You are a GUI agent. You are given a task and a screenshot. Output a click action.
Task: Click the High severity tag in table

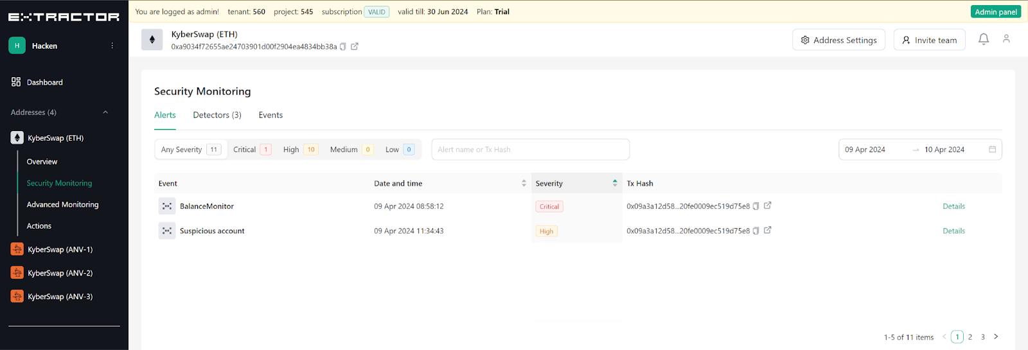(x=547, y=231)
